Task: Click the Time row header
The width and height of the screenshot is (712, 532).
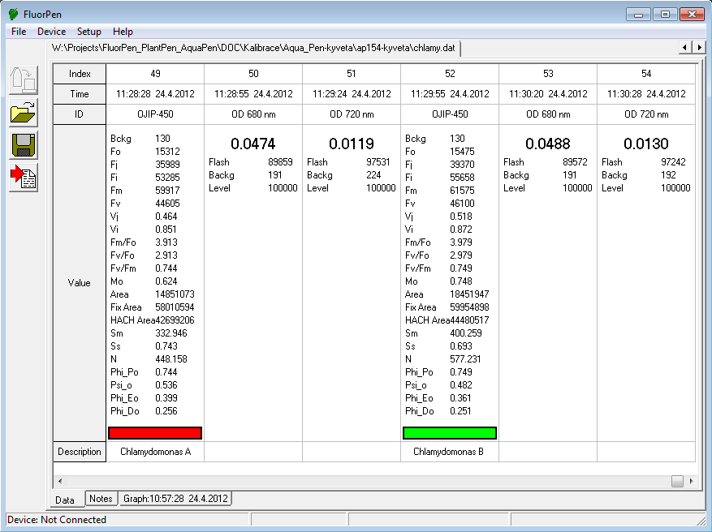Action: tap(80, 94)
